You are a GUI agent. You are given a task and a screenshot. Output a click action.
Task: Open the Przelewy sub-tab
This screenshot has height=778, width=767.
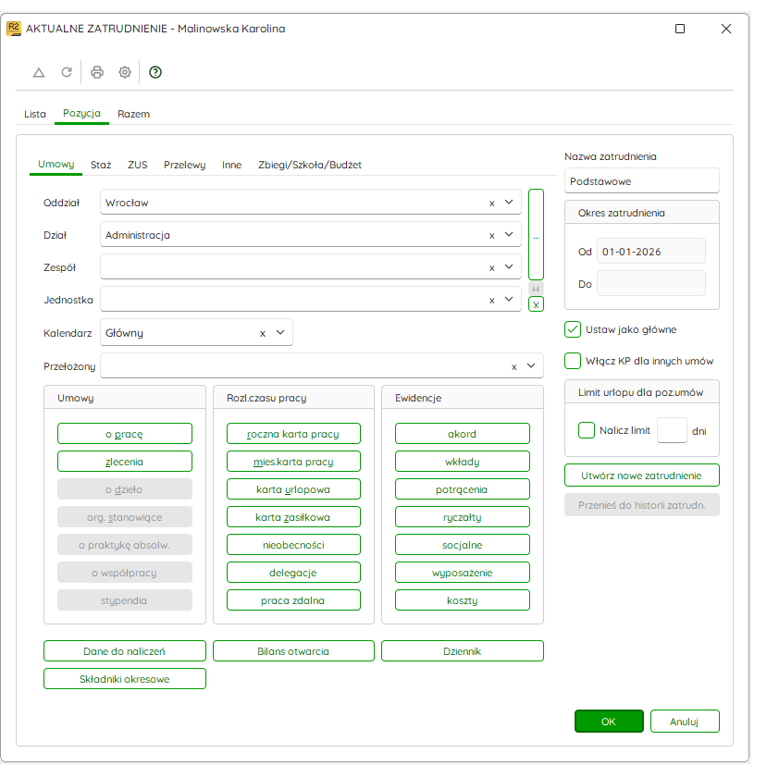coord(184,165)
